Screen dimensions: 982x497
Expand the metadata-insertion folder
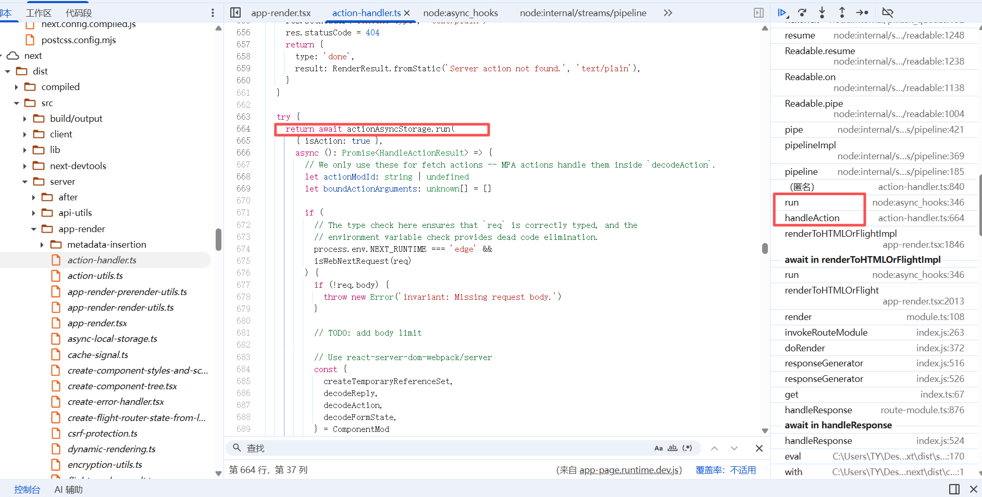(42, 245)
